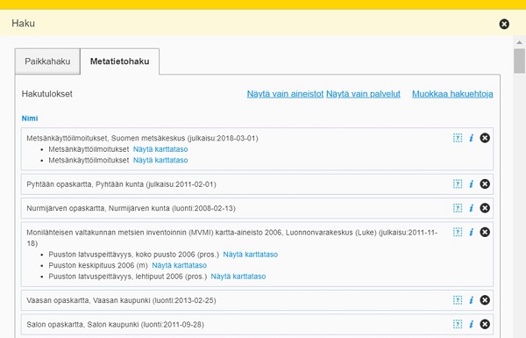This screenshot has width=526, height=338.
Task: Click the scrollbar up arrow
Action: coord(519,42)
